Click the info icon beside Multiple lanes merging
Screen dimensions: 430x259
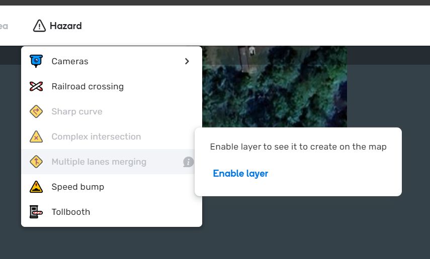point(188,162)
